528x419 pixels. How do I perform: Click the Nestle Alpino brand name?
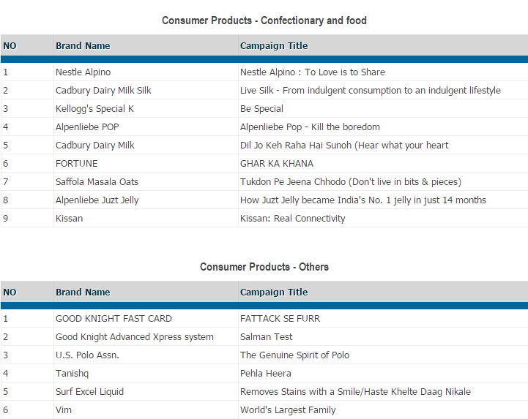tap(83, 72)
